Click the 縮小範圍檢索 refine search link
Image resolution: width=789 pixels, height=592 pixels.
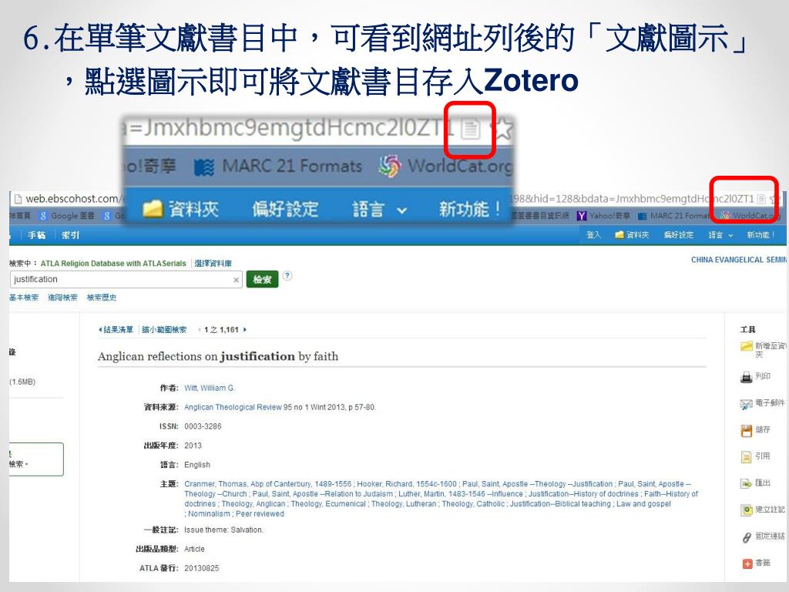coord(164,330)
